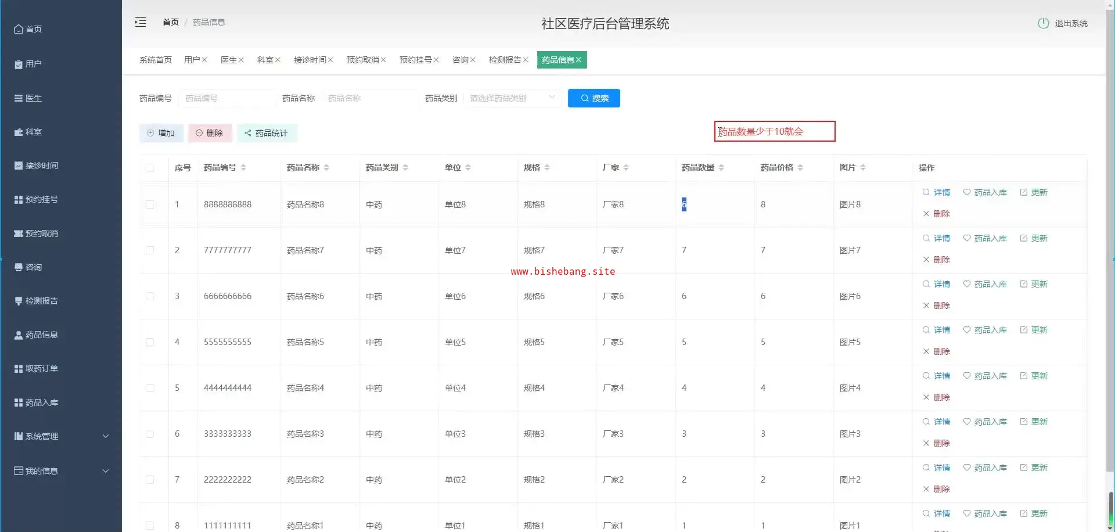Click the blue 搜索 button
The image size is (1115, 532).
594,98
